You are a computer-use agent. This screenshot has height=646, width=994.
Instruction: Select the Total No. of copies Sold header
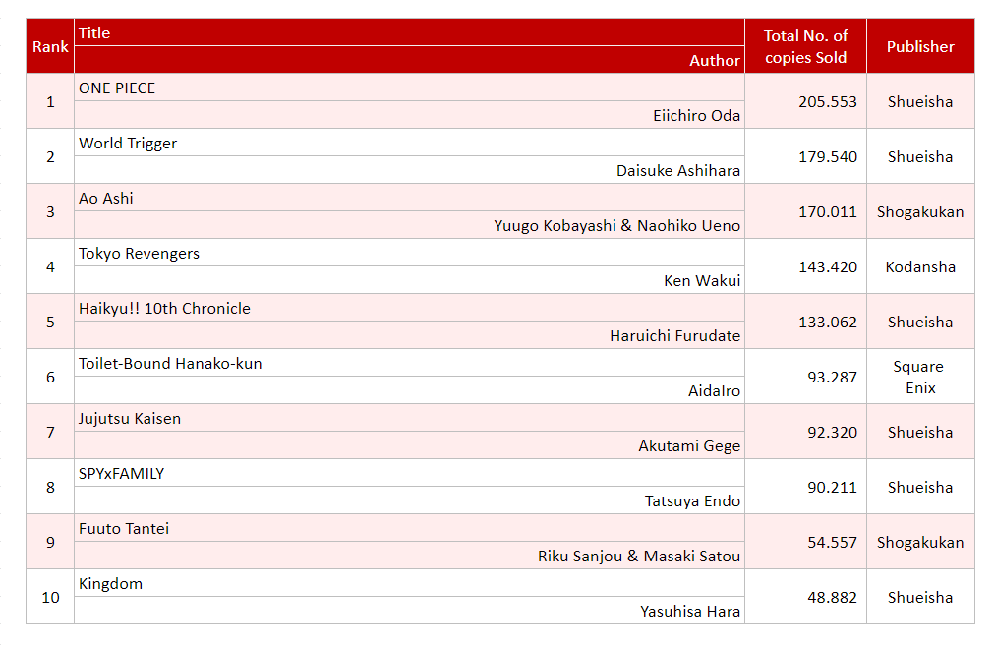(804, 45)
